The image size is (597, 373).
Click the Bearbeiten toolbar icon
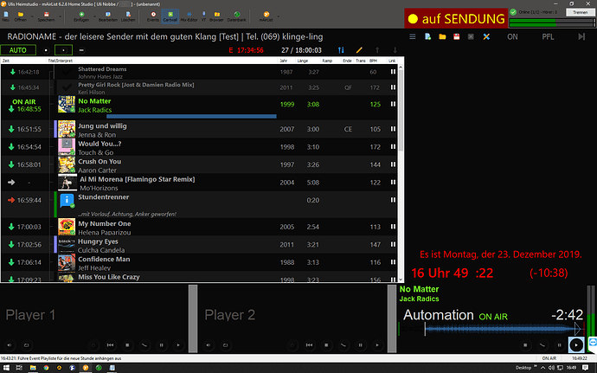(103, 17)
